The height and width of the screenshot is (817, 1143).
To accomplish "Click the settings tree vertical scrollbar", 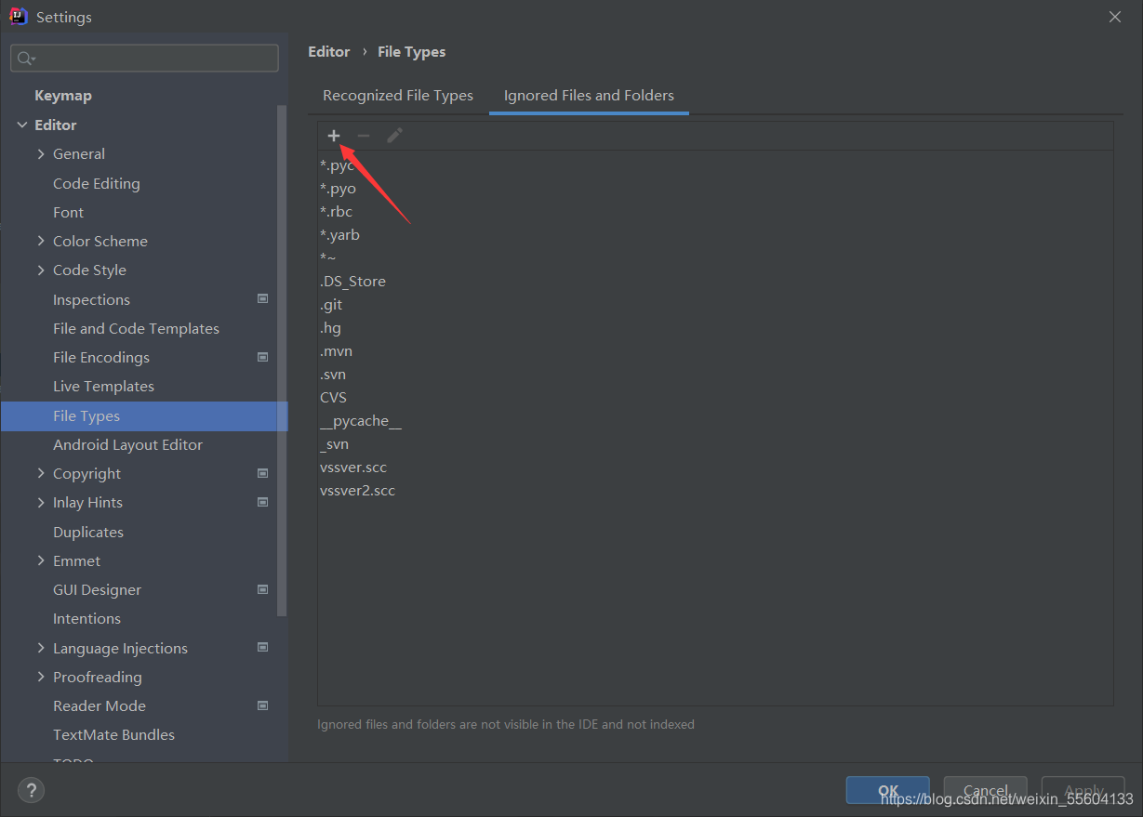I will click(283, 361).
